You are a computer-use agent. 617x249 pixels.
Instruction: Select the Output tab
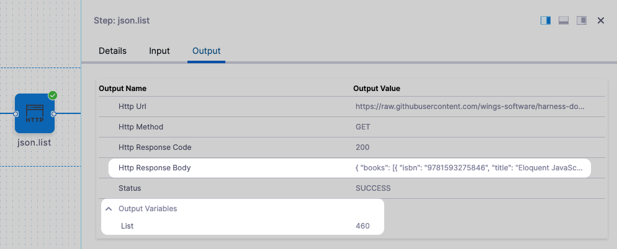tap(206, 51)
